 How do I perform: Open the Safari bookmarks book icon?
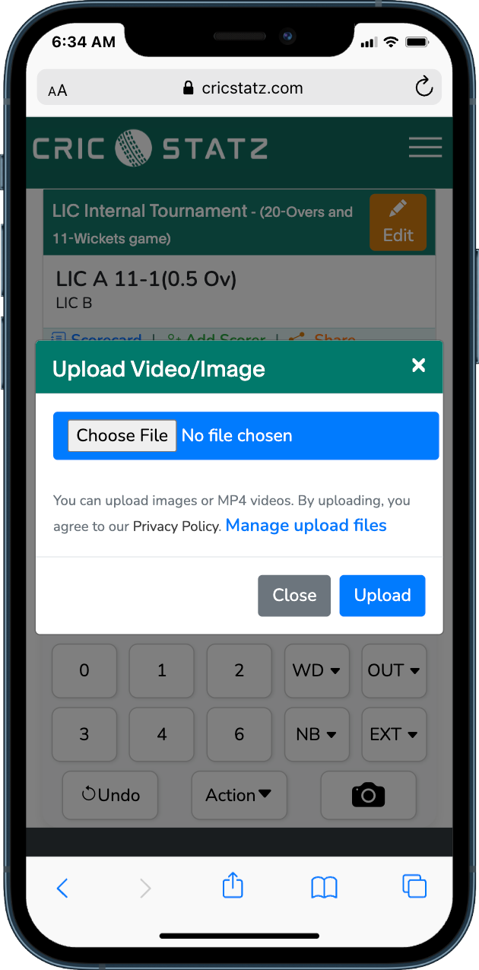325,887
